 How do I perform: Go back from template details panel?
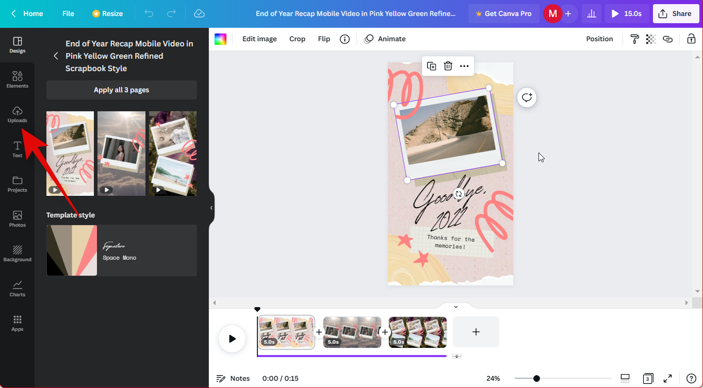click(x=56, y=56)
